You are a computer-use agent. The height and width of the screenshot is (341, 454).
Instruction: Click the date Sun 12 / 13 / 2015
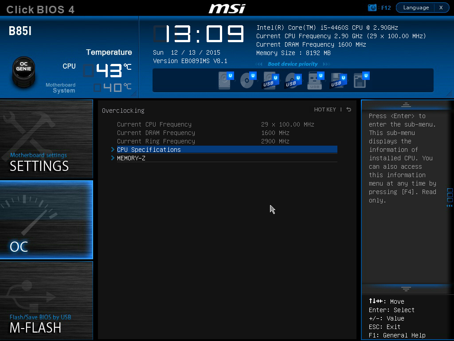click(187, 52)
